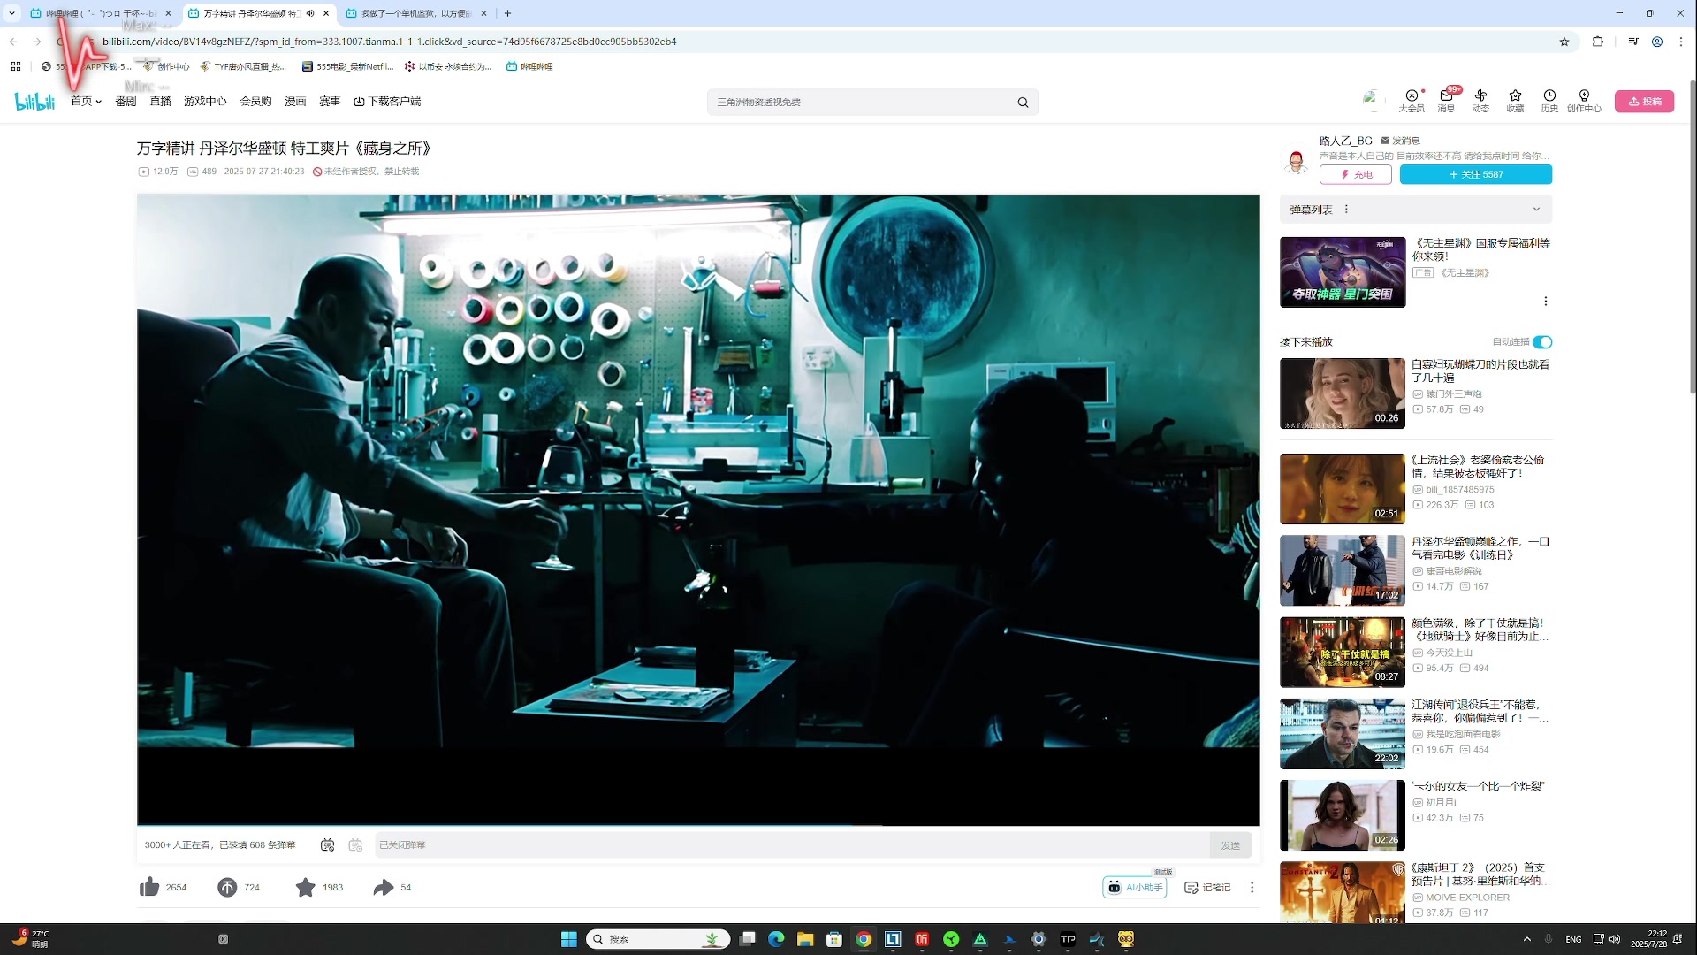Click the 发送 send button
The width and height of the screenshot is (1697, 955).
tap(1230, 845)
